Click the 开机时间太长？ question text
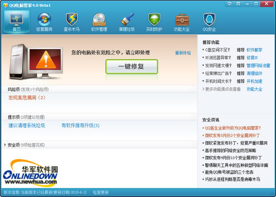This screenshot has width=276, height=197. (x=218, y=81)
